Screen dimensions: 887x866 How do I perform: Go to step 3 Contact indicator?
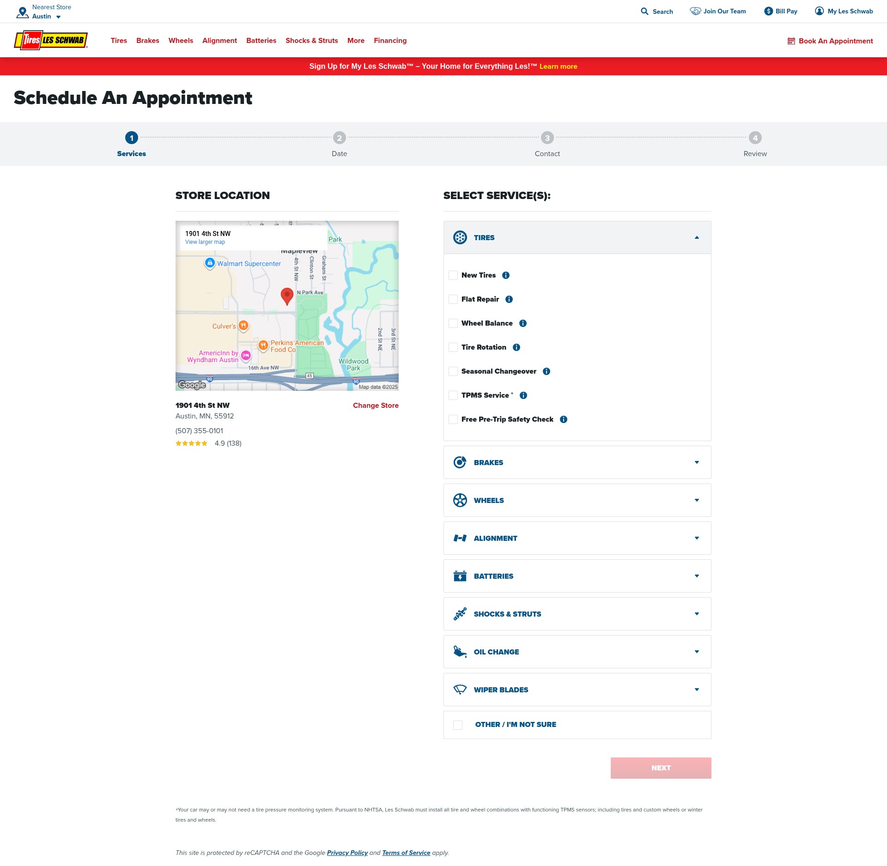(547, 138)
